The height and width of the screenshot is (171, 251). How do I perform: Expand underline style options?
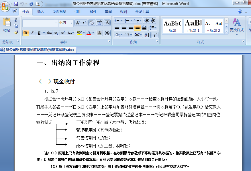pos(44,33)
